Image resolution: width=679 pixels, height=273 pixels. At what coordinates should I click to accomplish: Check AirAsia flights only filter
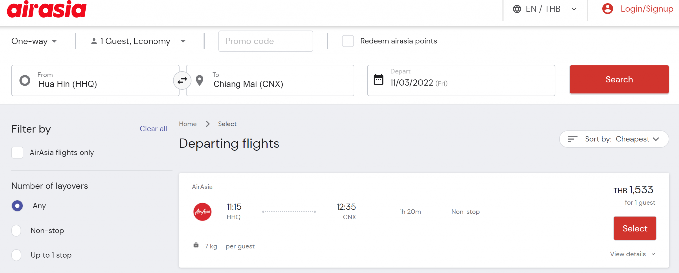click(x=17, y=153)
